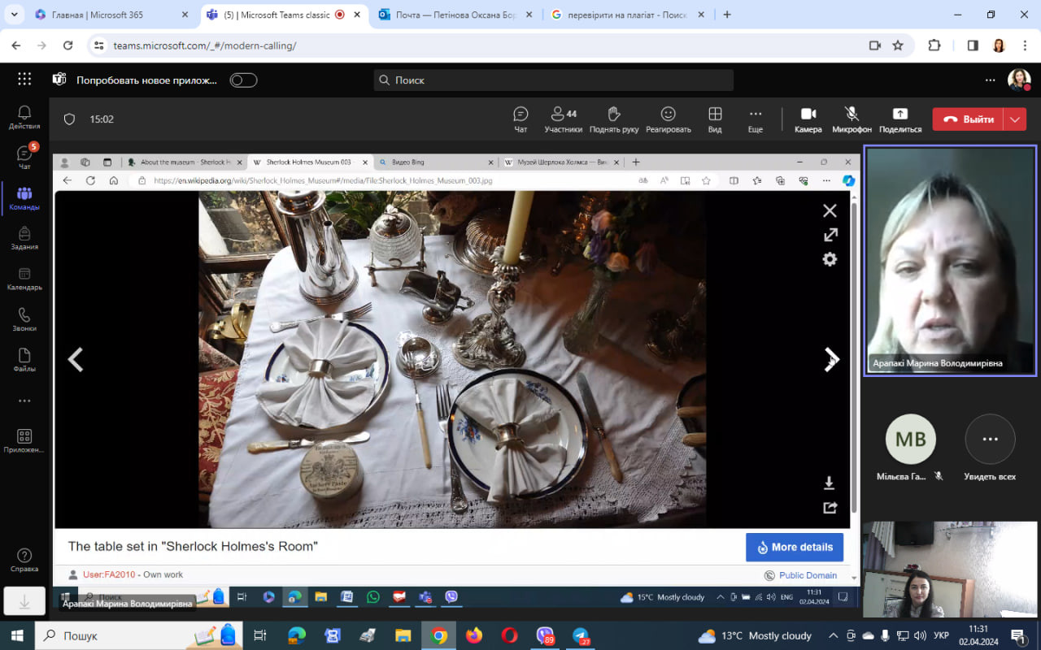Open Assignments in Teams sidebar

click(24, 239)
